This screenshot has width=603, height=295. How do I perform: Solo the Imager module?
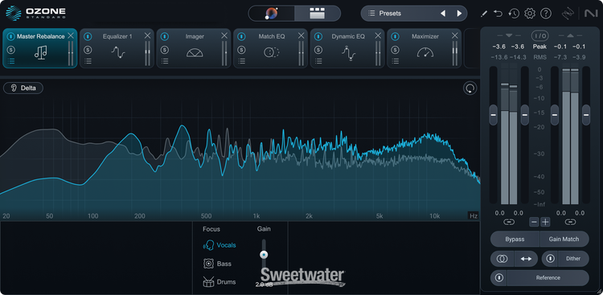tap(165, 50)
